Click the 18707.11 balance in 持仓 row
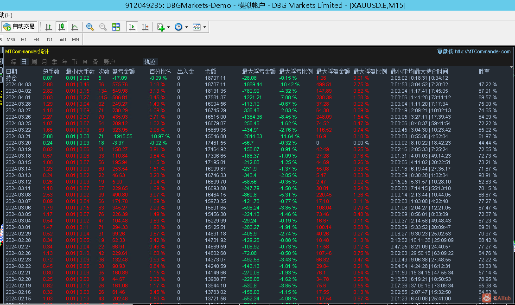515x305 pixels. coord(216,78)
